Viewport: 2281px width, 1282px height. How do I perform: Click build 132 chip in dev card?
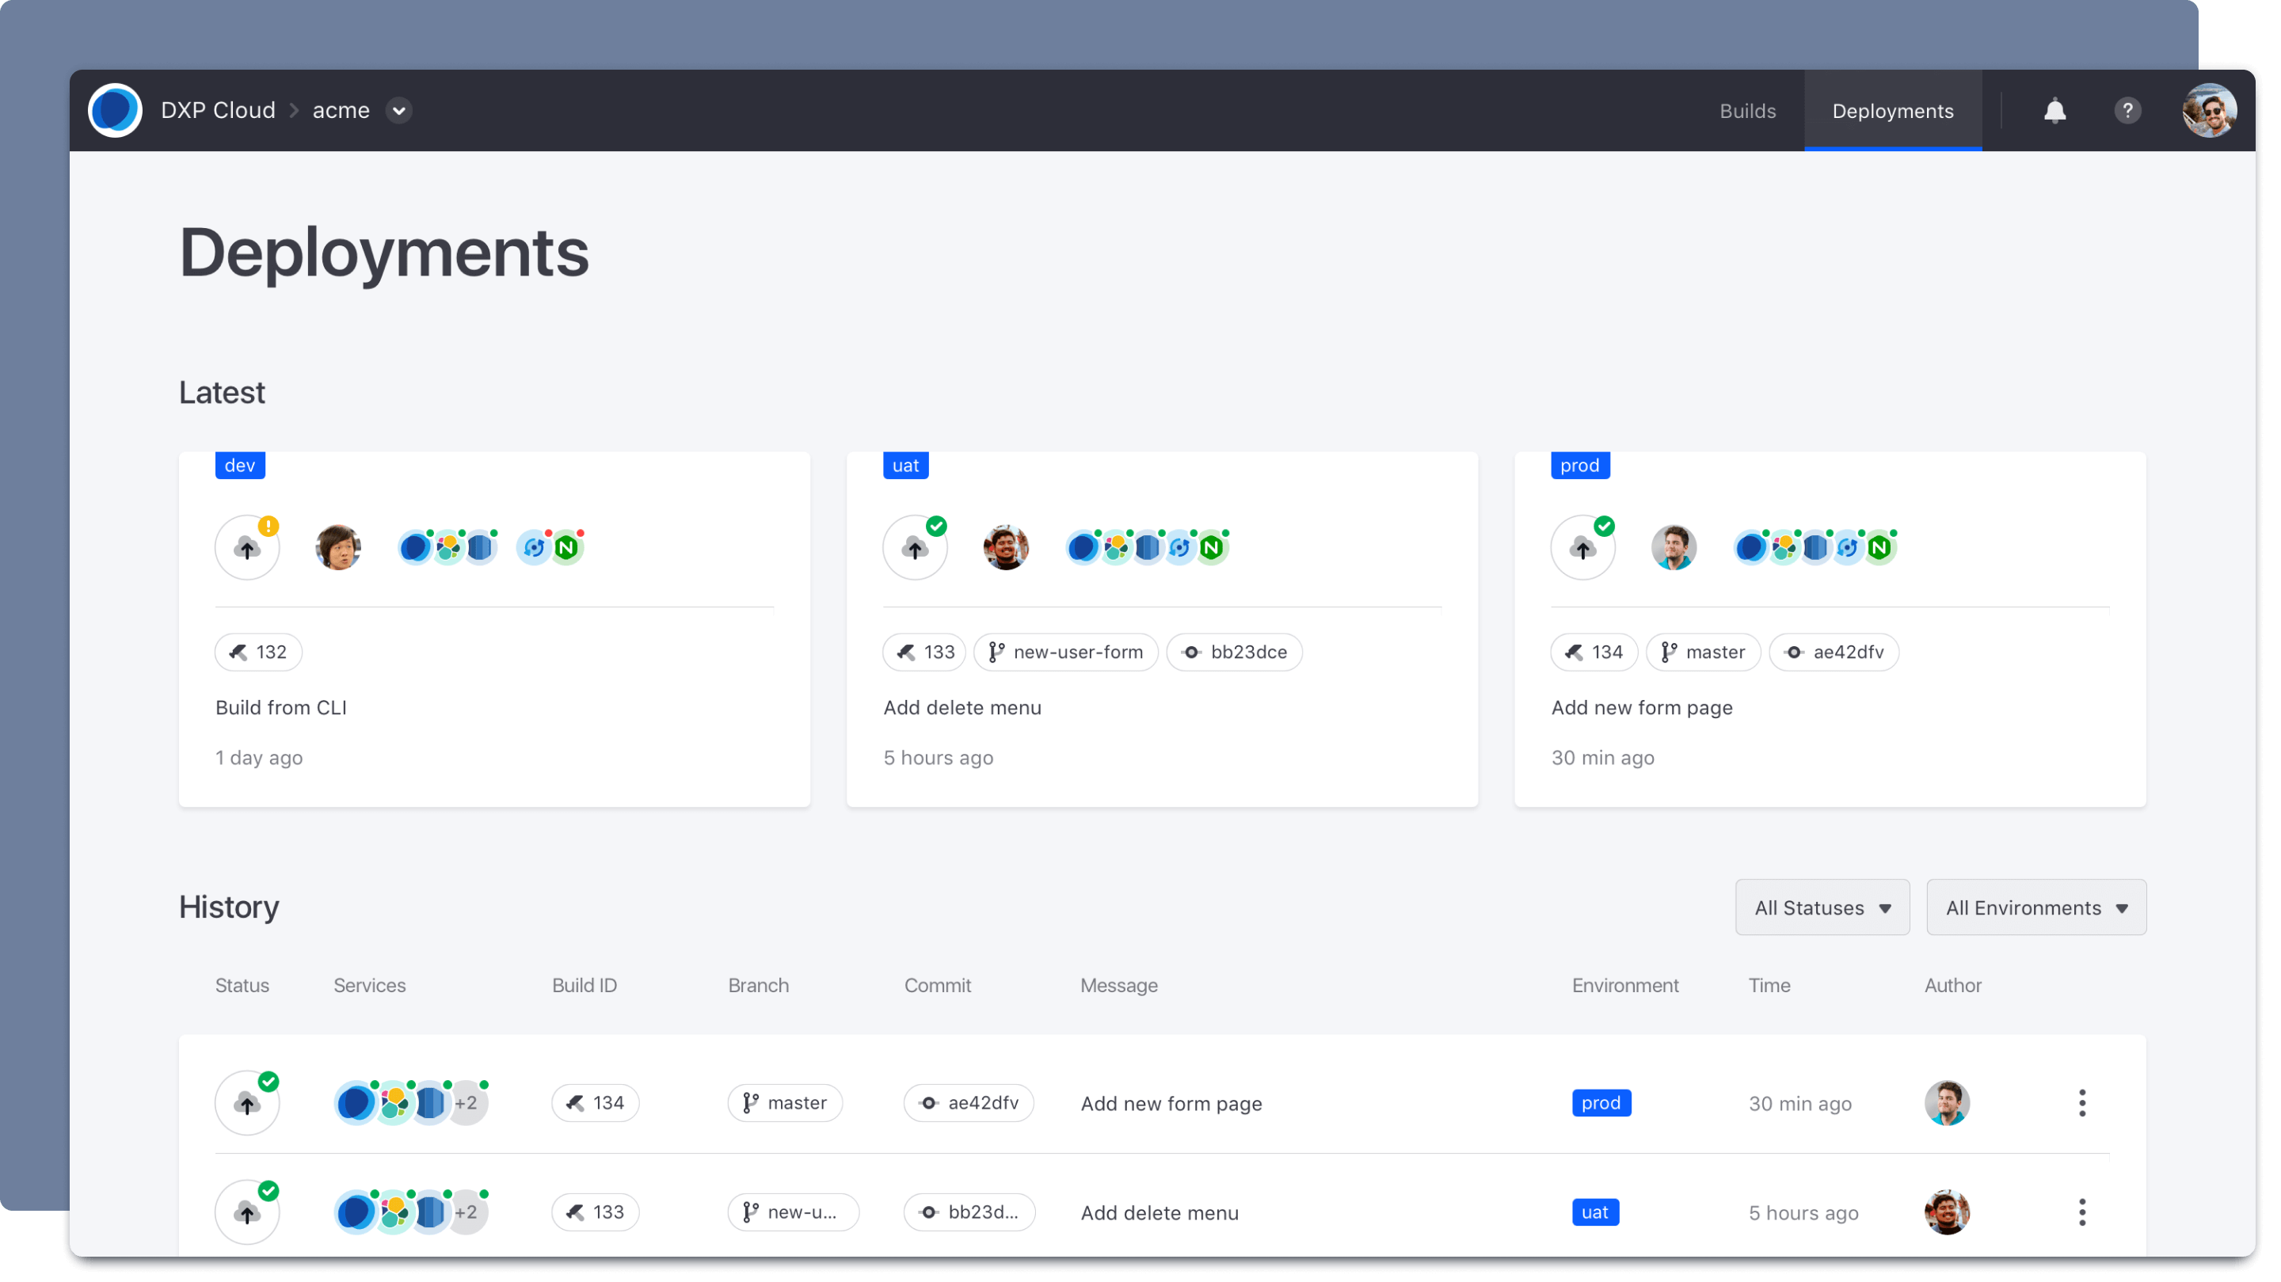click(x=257, y=652)
